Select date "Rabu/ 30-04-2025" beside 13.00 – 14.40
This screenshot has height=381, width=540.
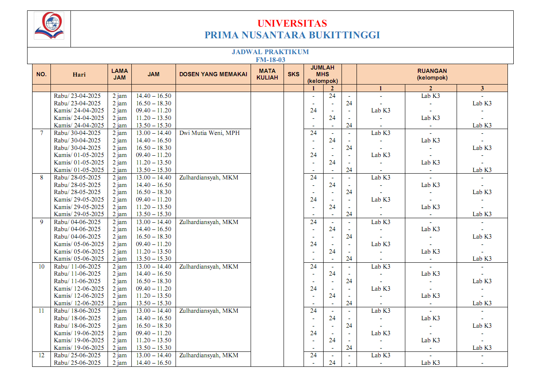tap(77, 133)
